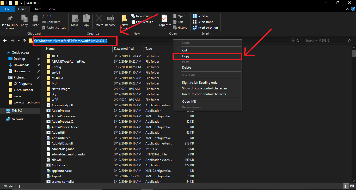
Task: Select the AdoNetDiag.dll file icon
Action: (x=48, y=143)
